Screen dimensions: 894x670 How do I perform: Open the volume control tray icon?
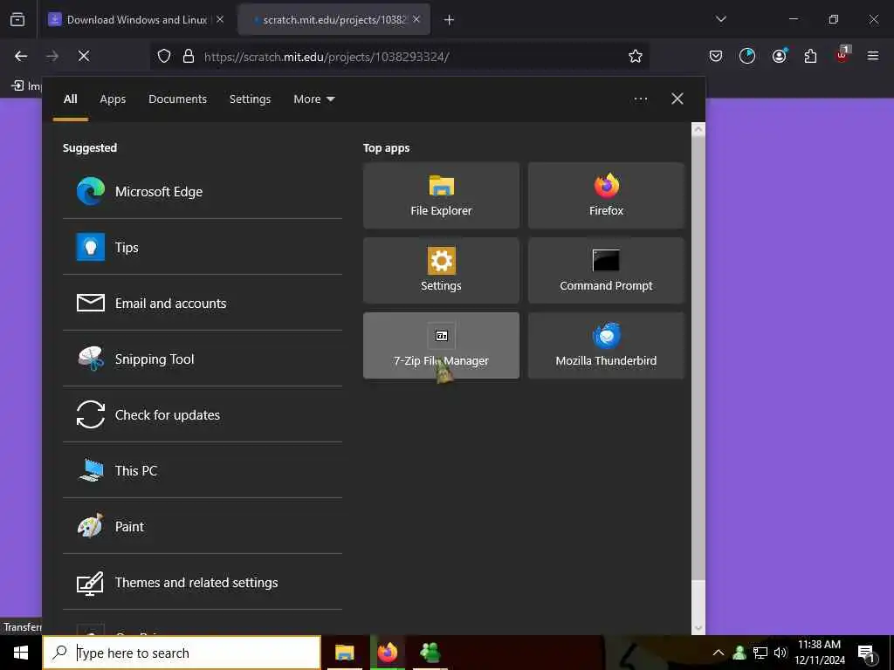[780, 653]
